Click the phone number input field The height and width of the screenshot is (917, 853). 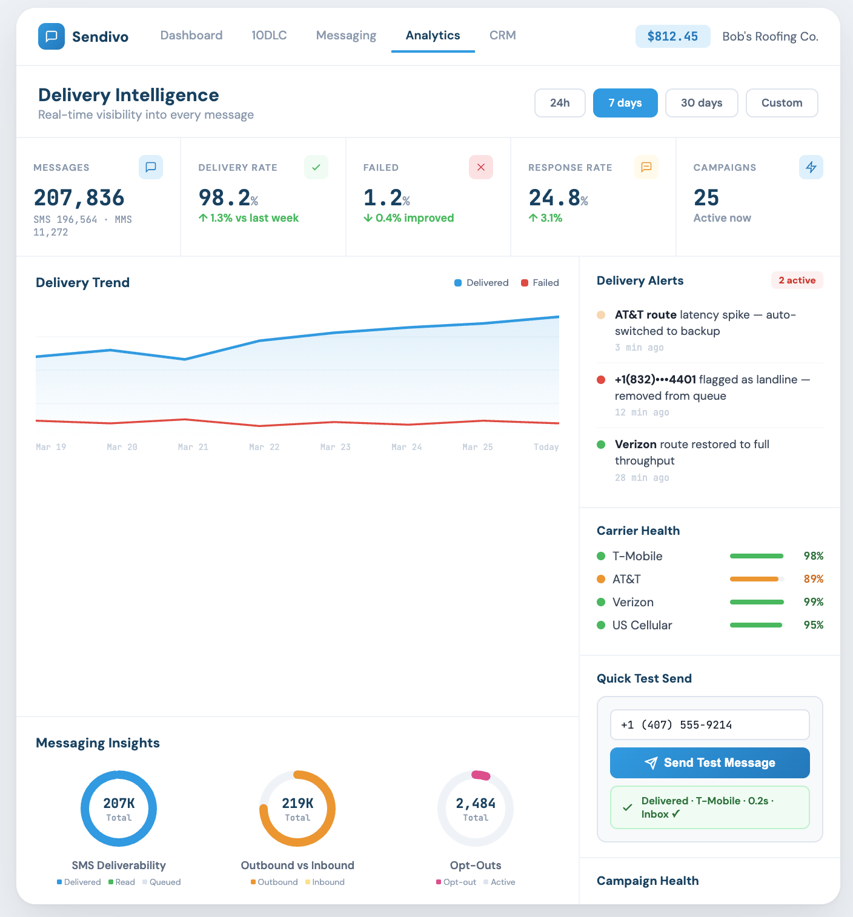(709, 724)
